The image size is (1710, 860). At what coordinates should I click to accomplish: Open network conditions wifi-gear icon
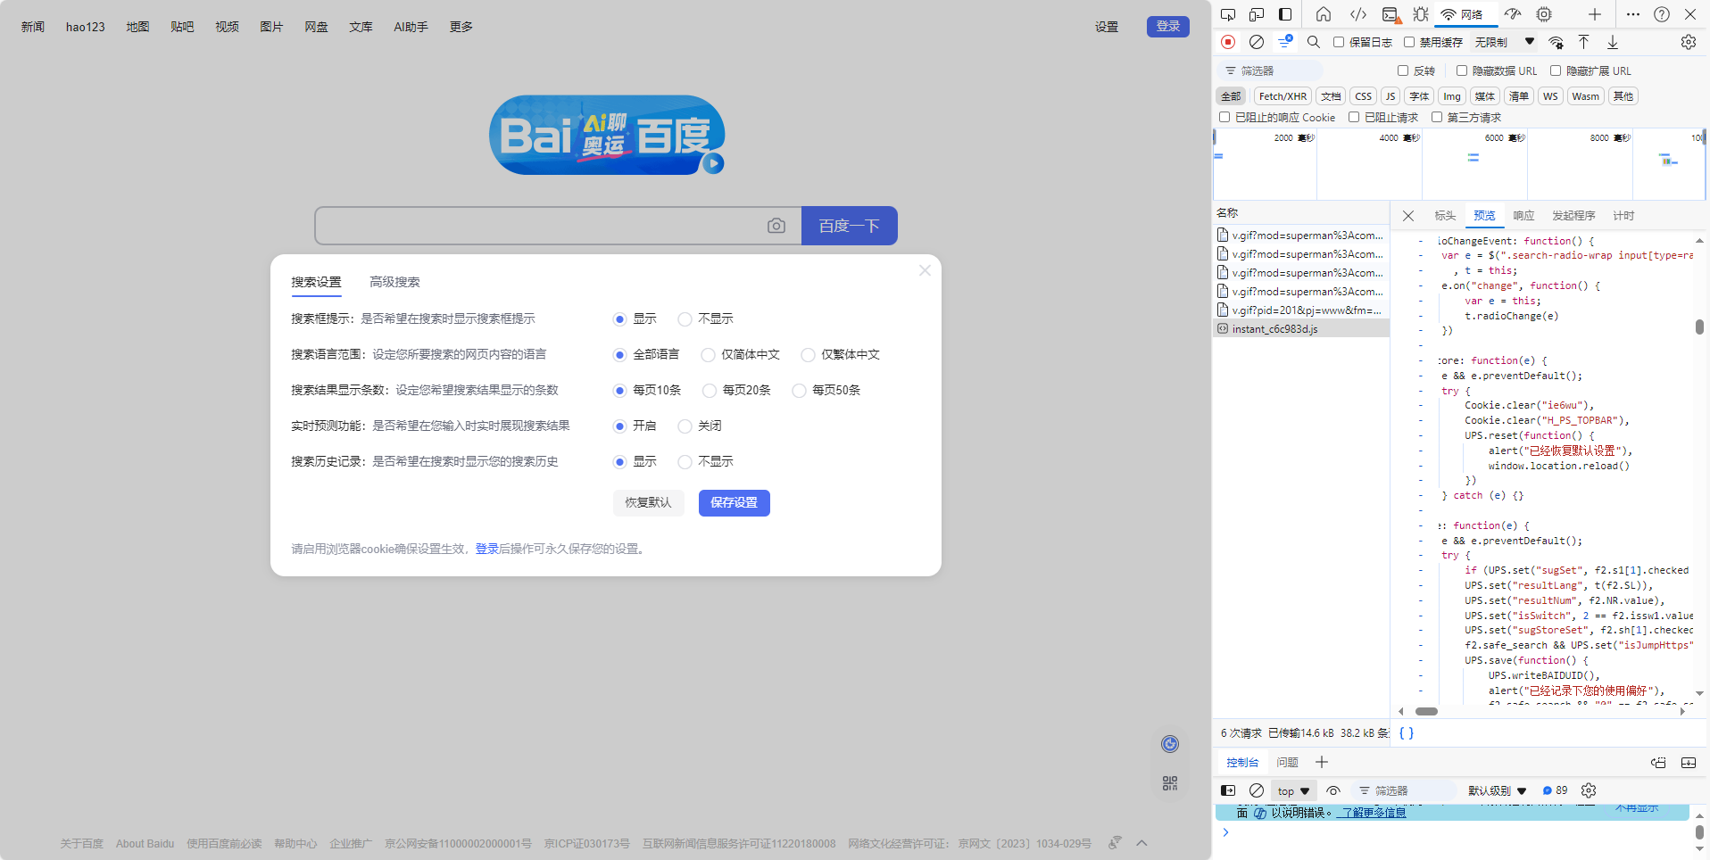click(x=1556, y=42)
